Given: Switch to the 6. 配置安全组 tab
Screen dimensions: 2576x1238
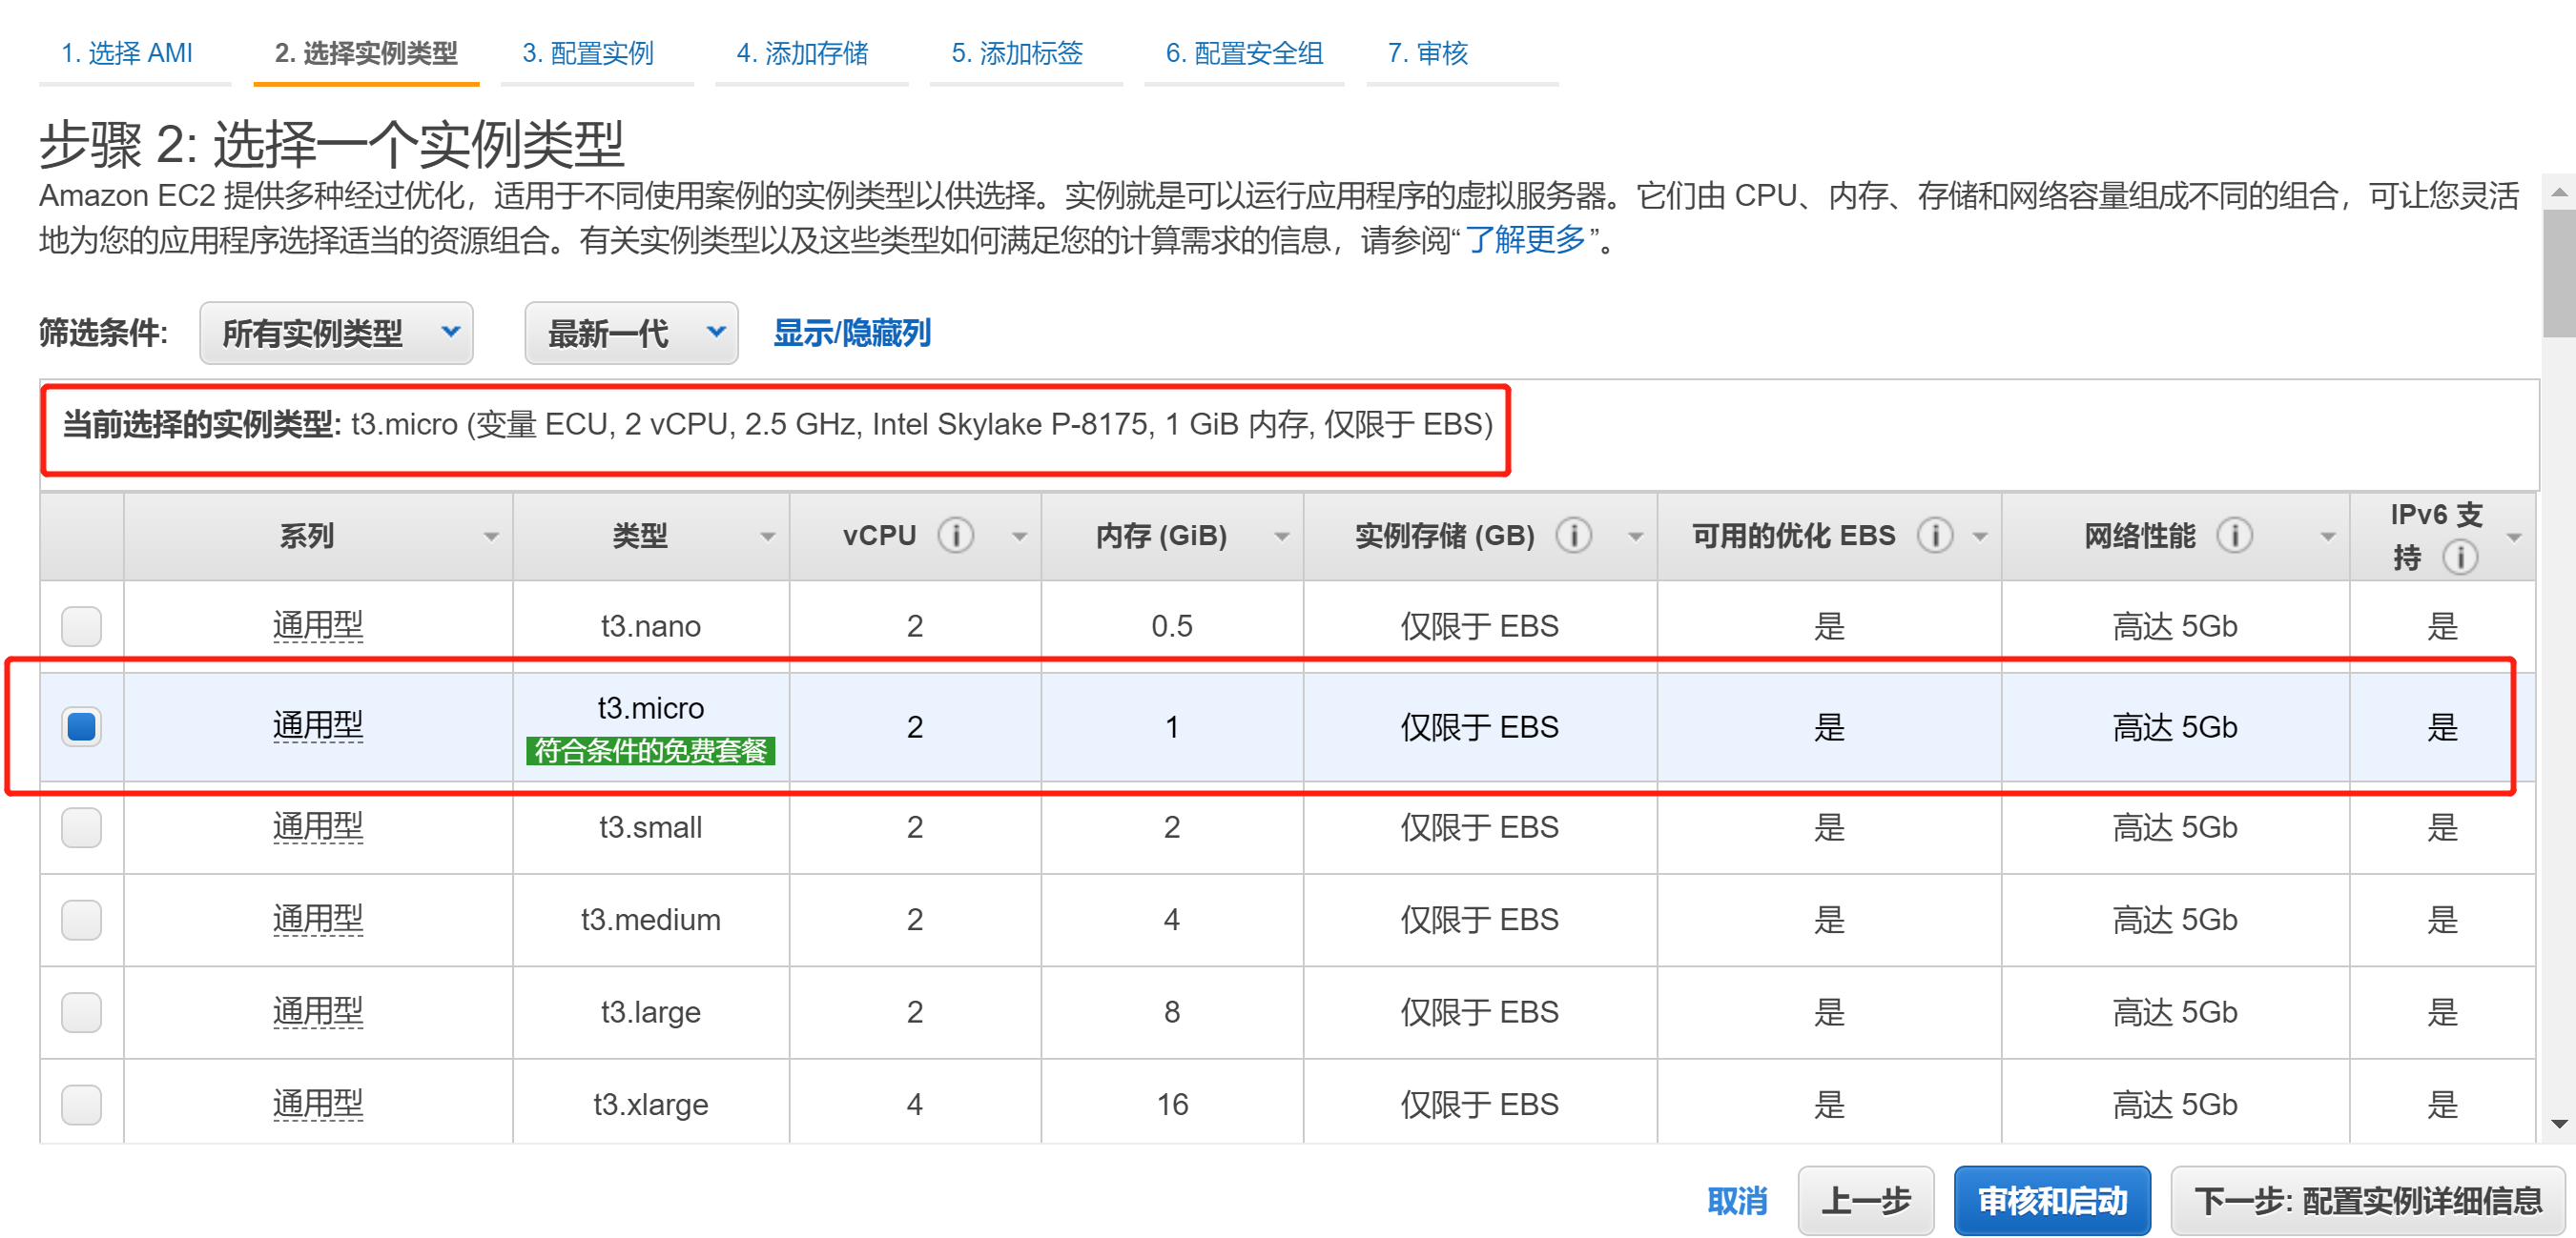Looking at the screenshot, I should (1243, 53).
